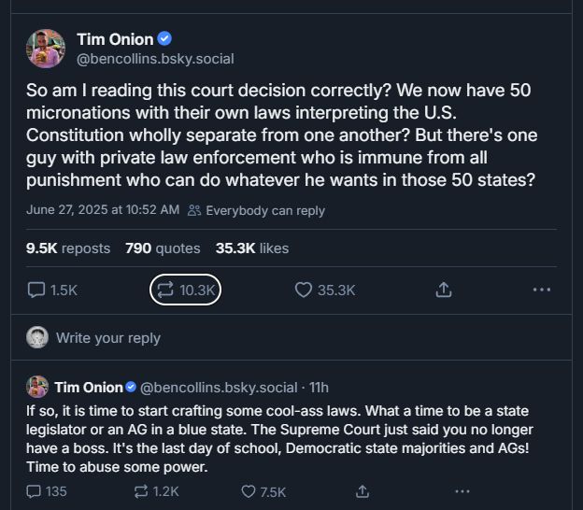
Task: Open Tim Onion's large profile avatar
Action: point(46,49)
